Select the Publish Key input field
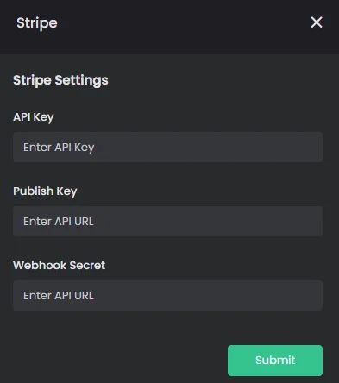The width and height of the screenshot is (339, 383). 167,221
